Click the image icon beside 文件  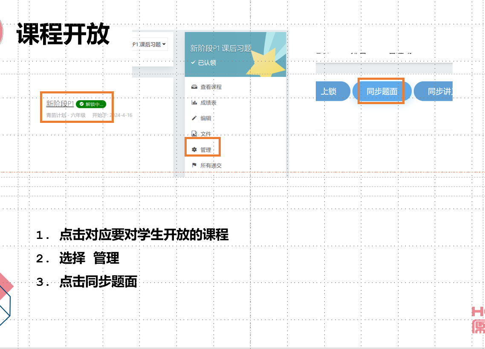click(194, 134)
